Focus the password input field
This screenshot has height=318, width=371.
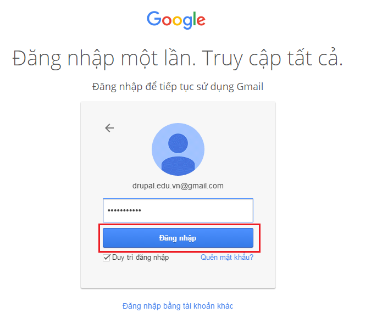[x=178, y=210]
